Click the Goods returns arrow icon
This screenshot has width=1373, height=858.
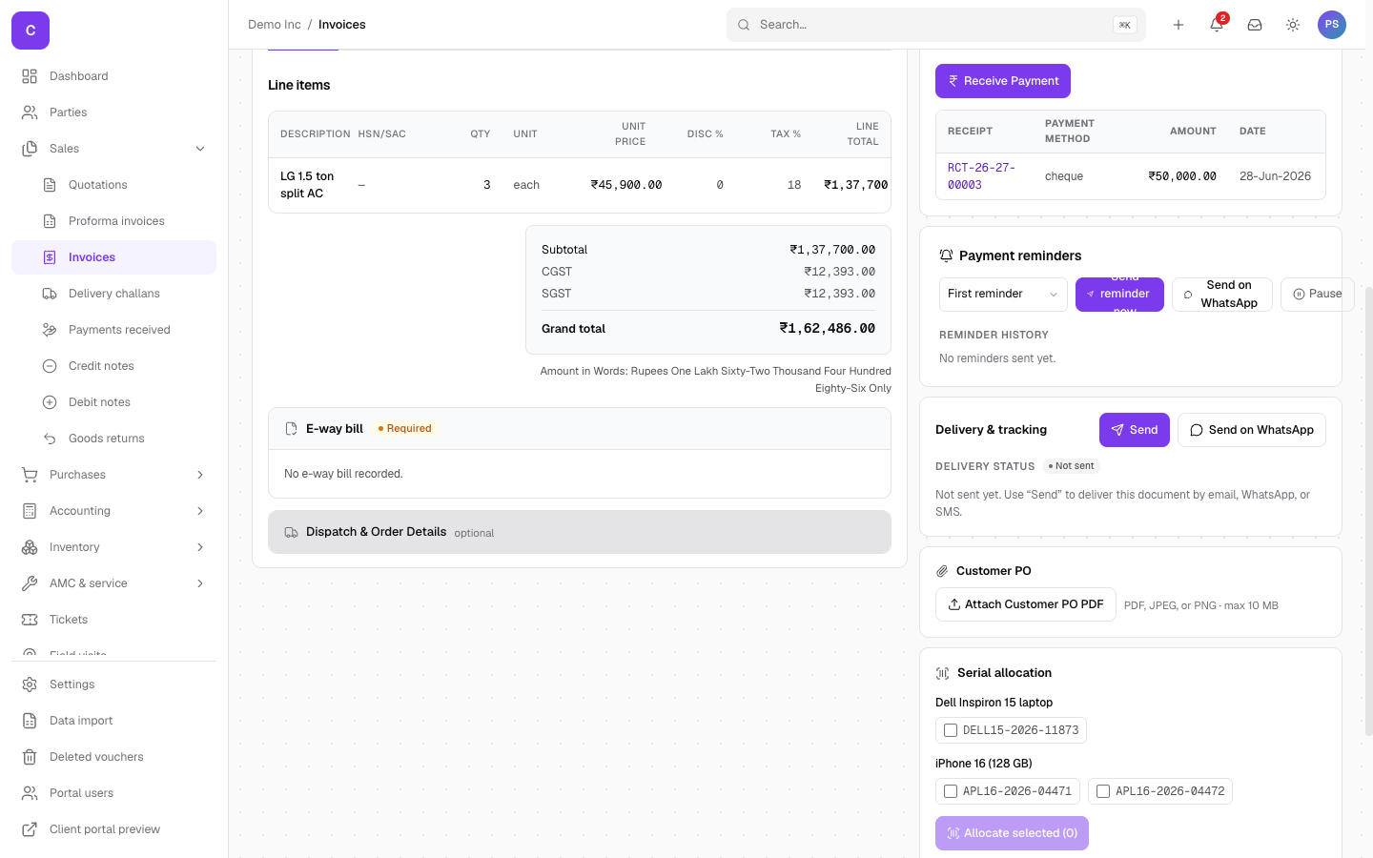[50, 439]
